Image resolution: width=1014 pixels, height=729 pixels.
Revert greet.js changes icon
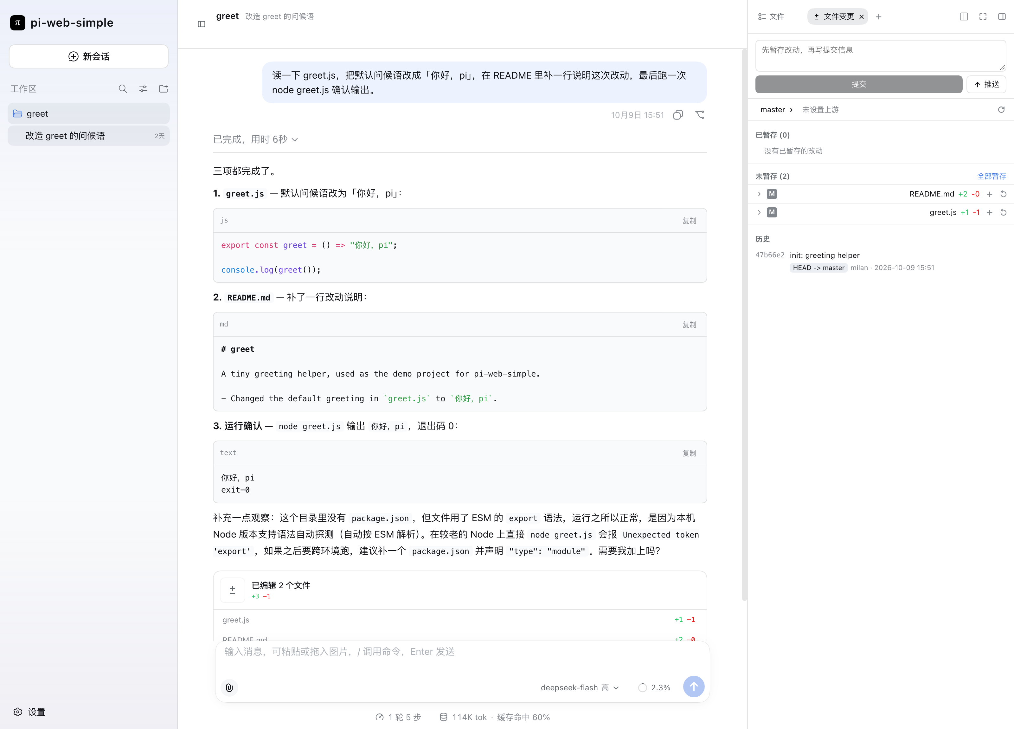click(1003, 212)
